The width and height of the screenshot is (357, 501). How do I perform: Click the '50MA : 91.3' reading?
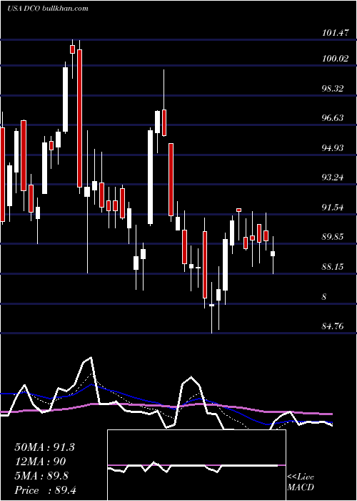click(44, 447)
